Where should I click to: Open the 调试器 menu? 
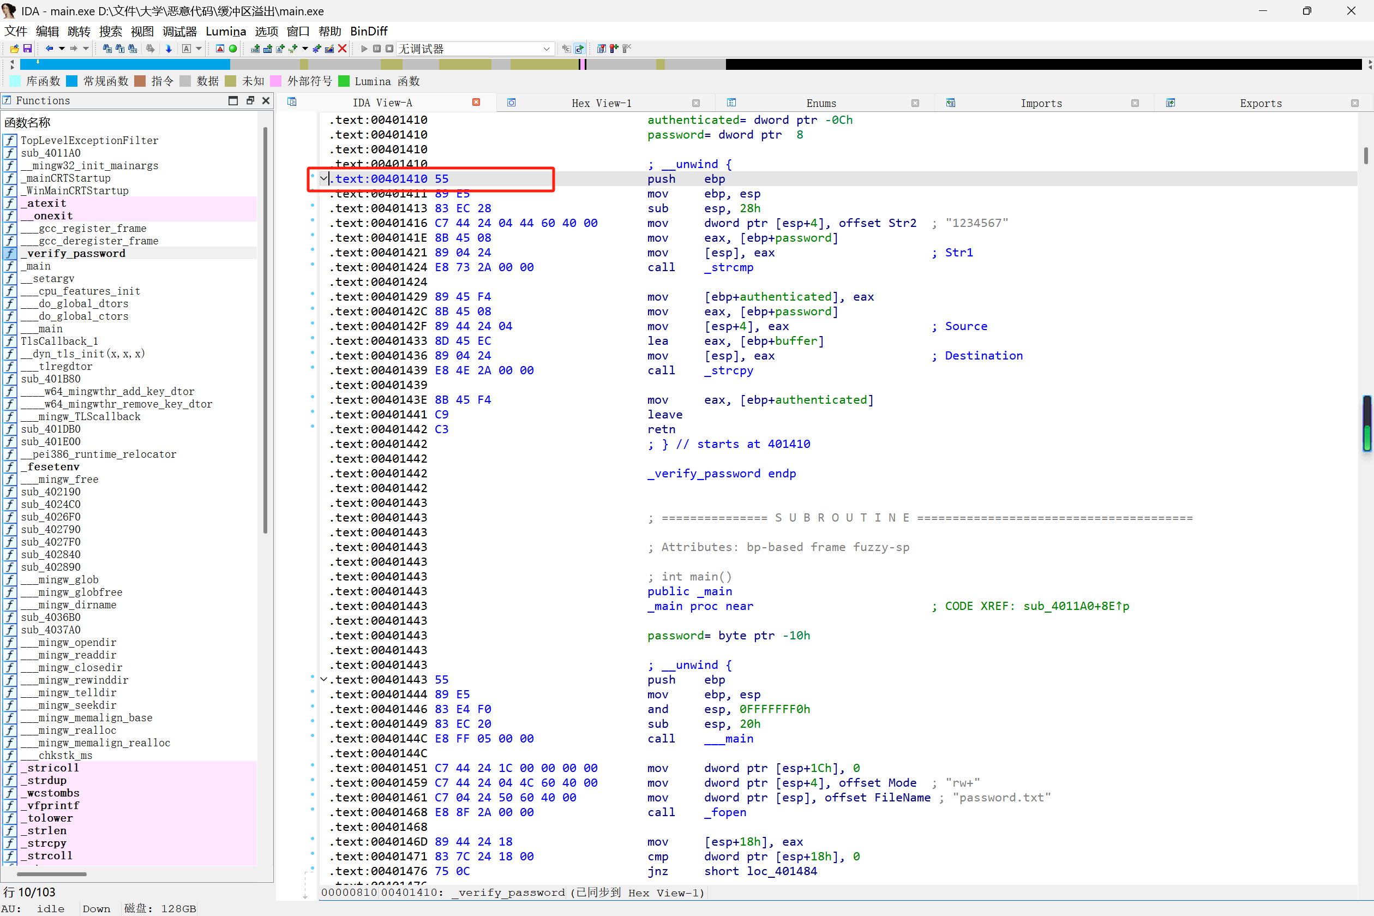pyautogui.click(x=180, y=32)
